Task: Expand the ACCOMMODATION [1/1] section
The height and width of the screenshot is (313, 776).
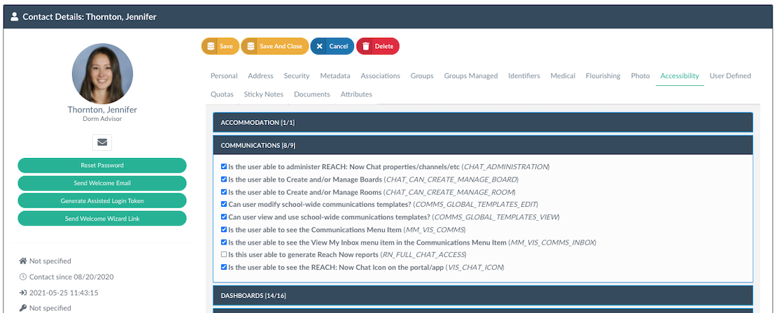Action: pos(483,122)
